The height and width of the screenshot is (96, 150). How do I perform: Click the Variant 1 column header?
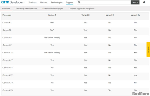point(52,15)
